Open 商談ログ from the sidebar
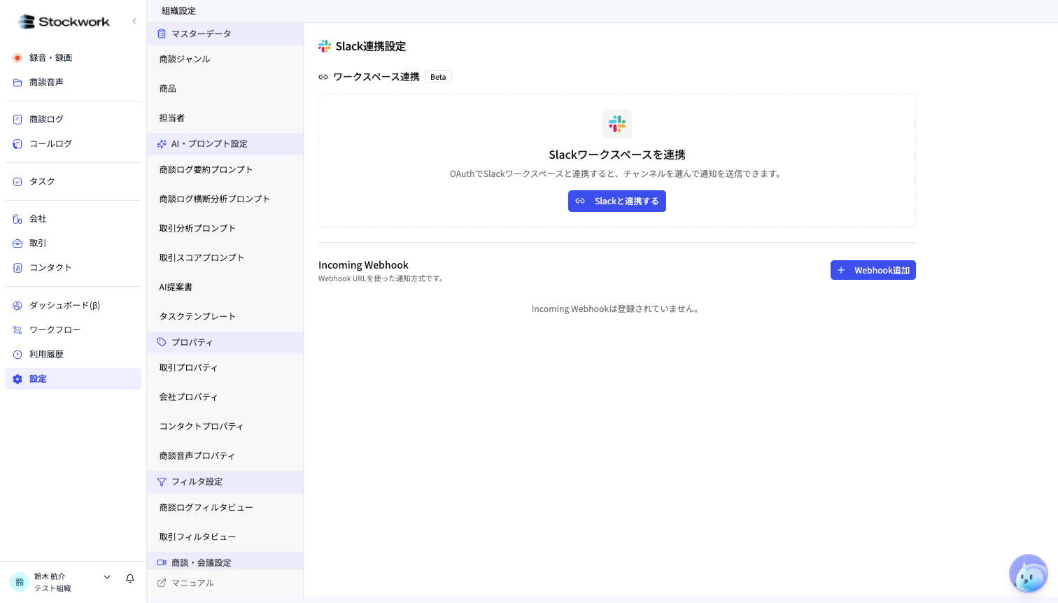 (73, 120)
